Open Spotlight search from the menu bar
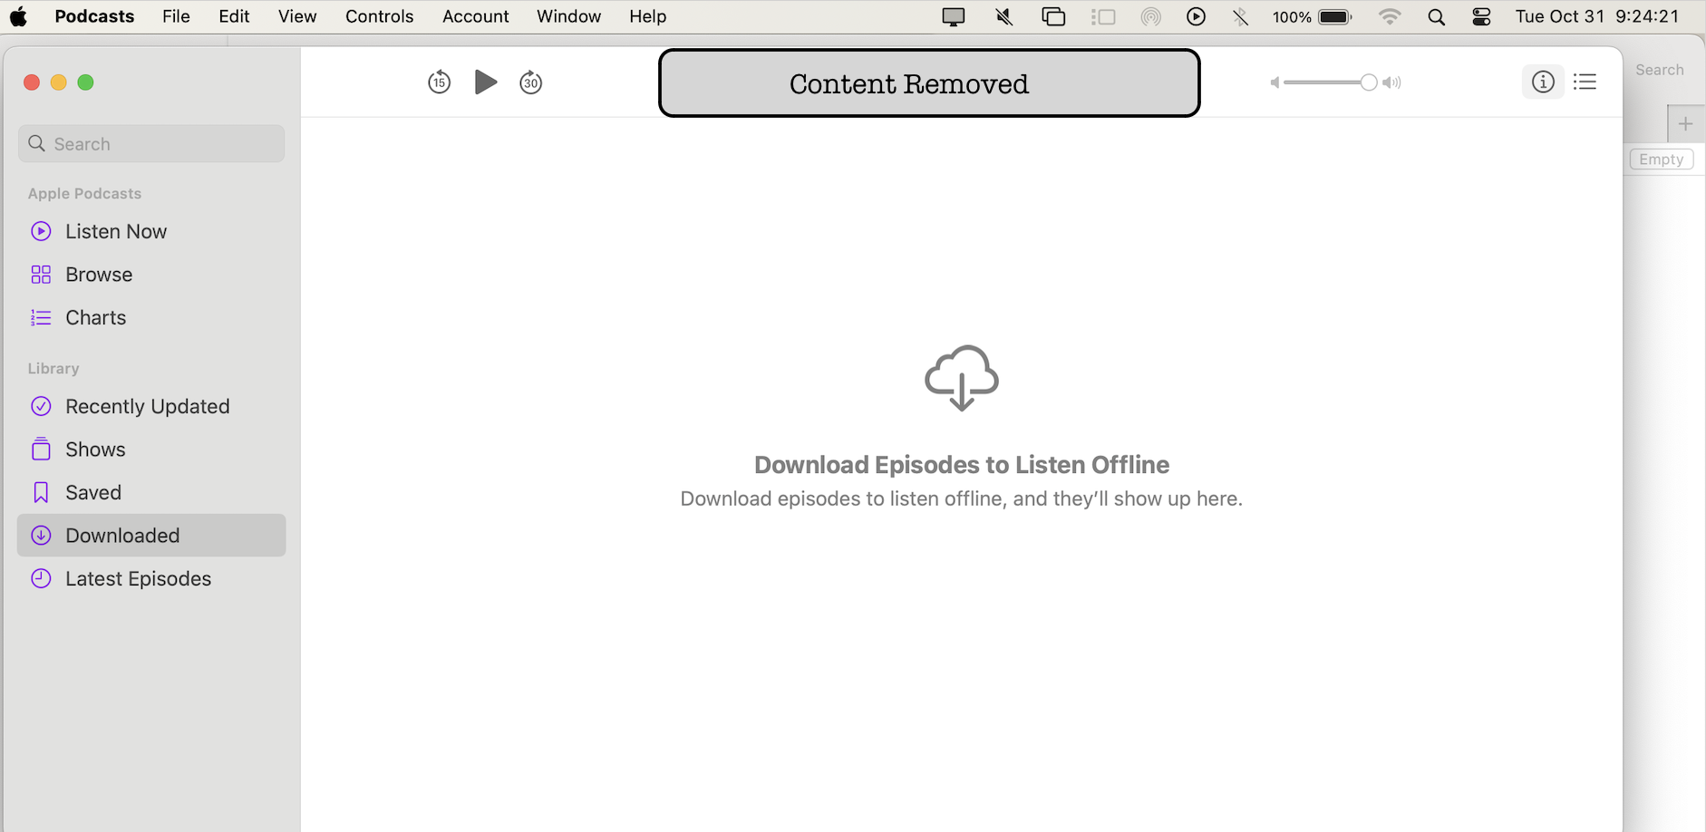Viewport: 1706px width, 832px height. coord(1436,15)
